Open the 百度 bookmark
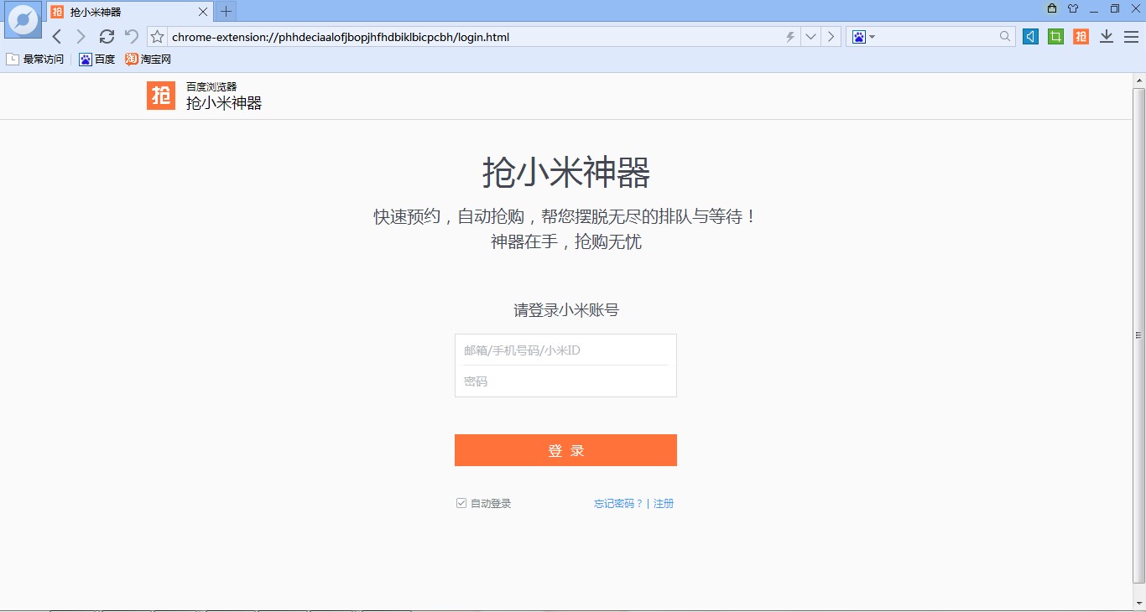This screenshot has width=1146, height=612. pos(97,60)
